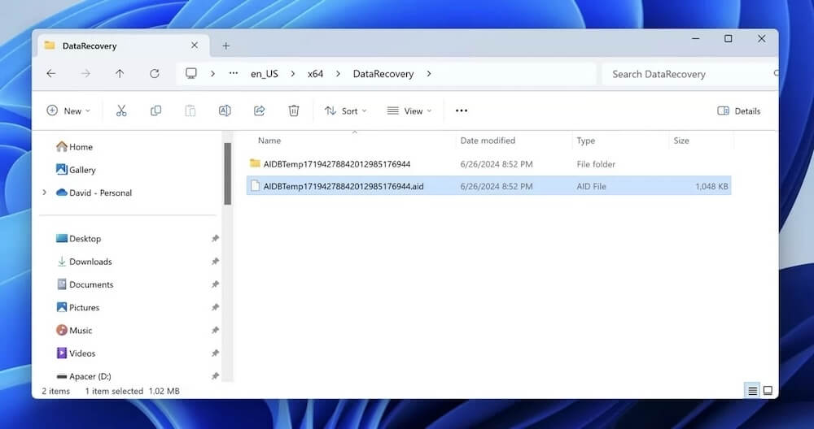
Task: Sort by the Name column header
Action: pyautogui.click(x=269, y=141)
